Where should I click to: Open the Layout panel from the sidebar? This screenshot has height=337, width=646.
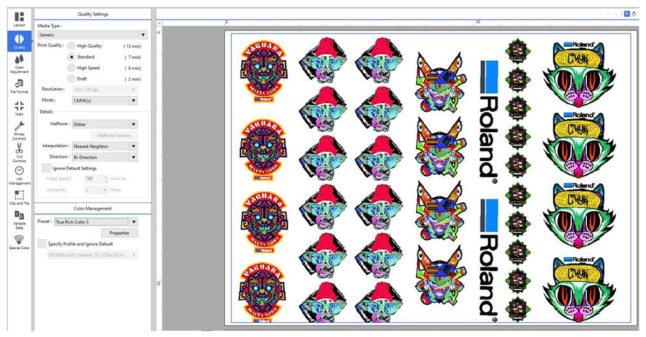point(19,19)
